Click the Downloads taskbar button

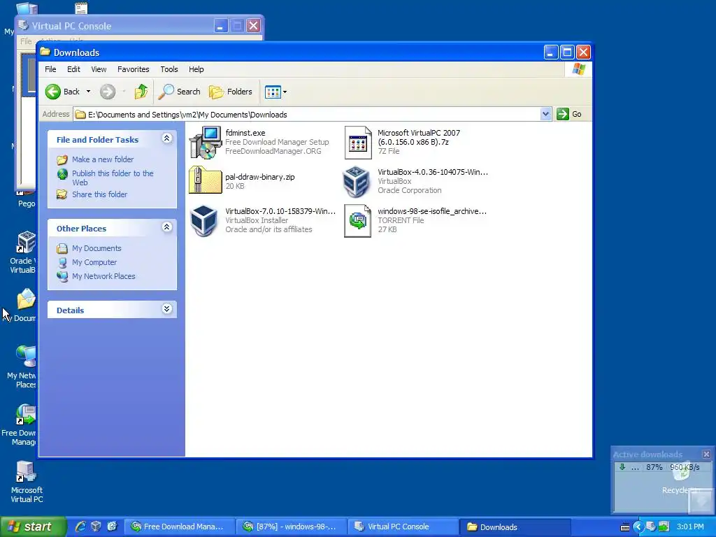[515, 527]
